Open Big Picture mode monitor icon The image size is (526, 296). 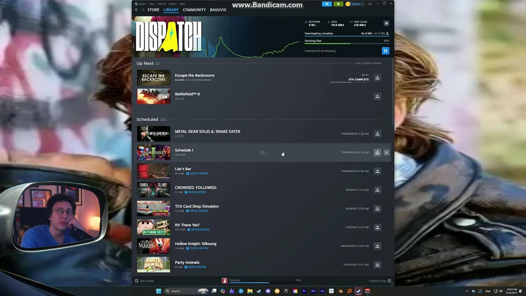[369, 4]
